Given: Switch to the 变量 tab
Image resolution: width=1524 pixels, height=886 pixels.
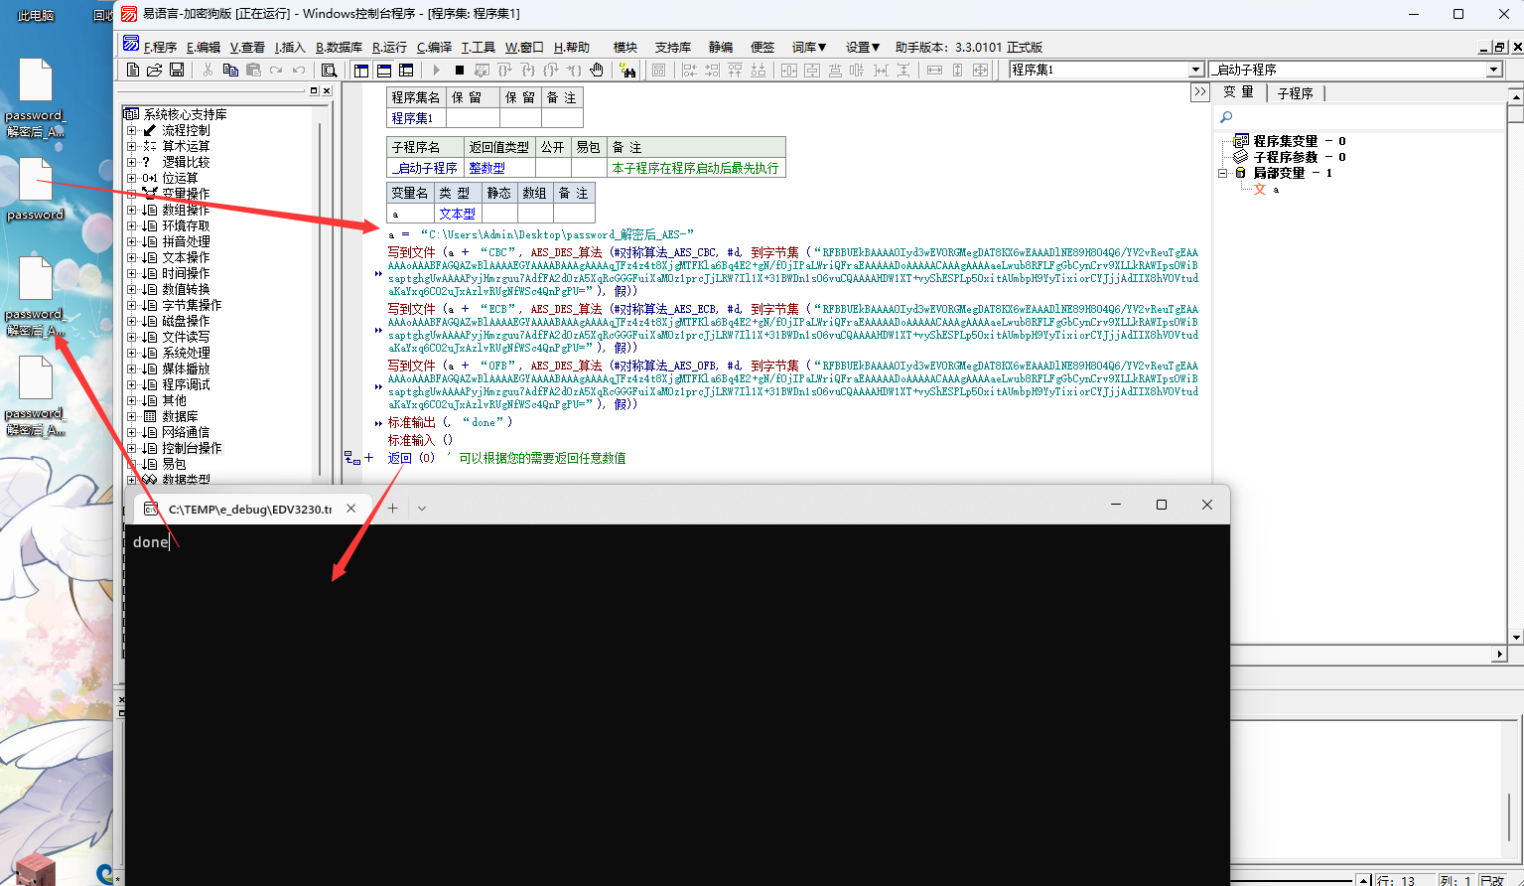Looking at the screenshot, I should click(1238, 92).
